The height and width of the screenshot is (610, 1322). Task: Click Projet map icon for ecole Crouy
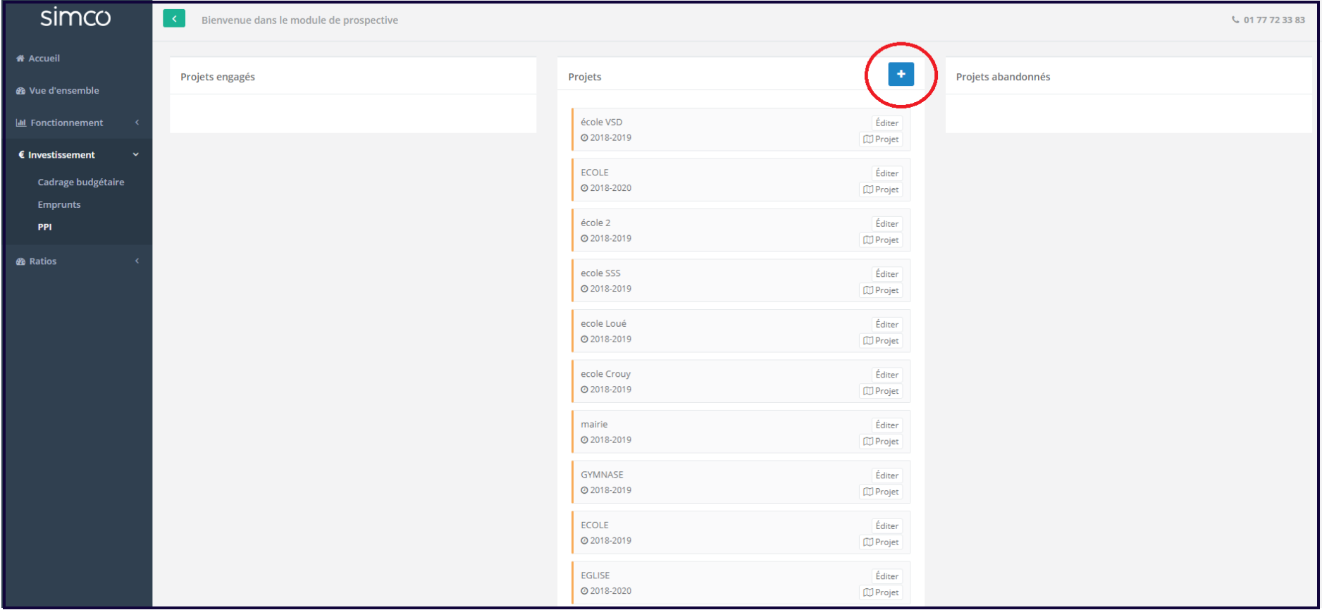tap(868, 391)
